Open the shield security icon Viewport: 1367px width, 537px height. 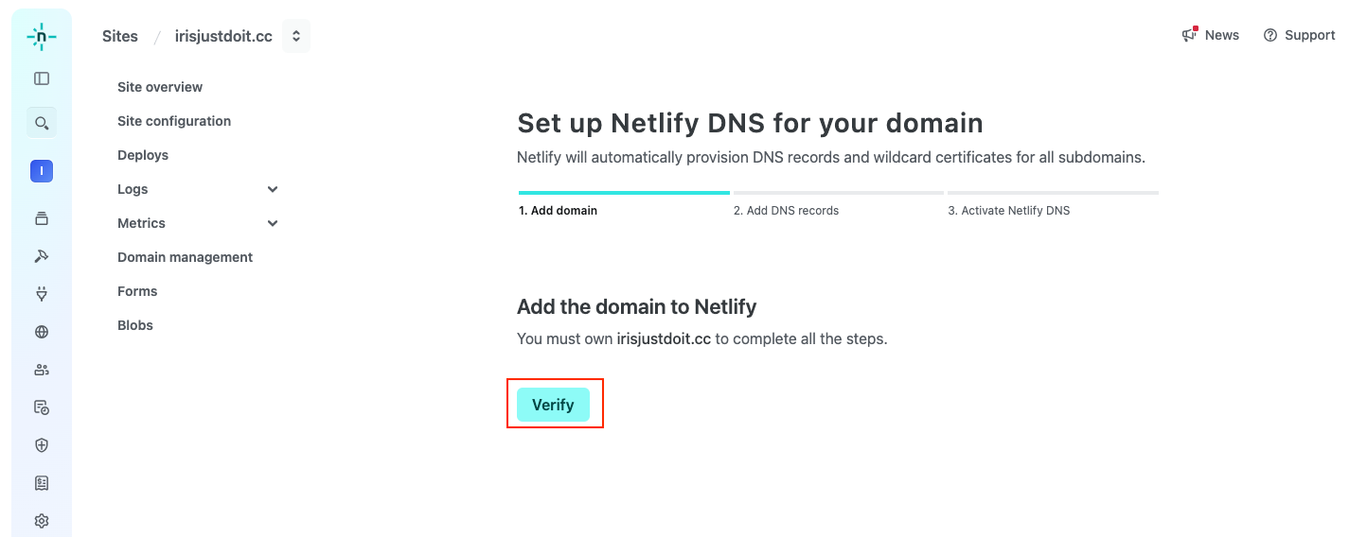click(x=41, y=445)
